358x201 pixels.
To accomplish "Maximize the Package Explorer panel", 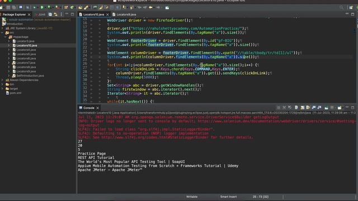I will click(x=72, y=14).
